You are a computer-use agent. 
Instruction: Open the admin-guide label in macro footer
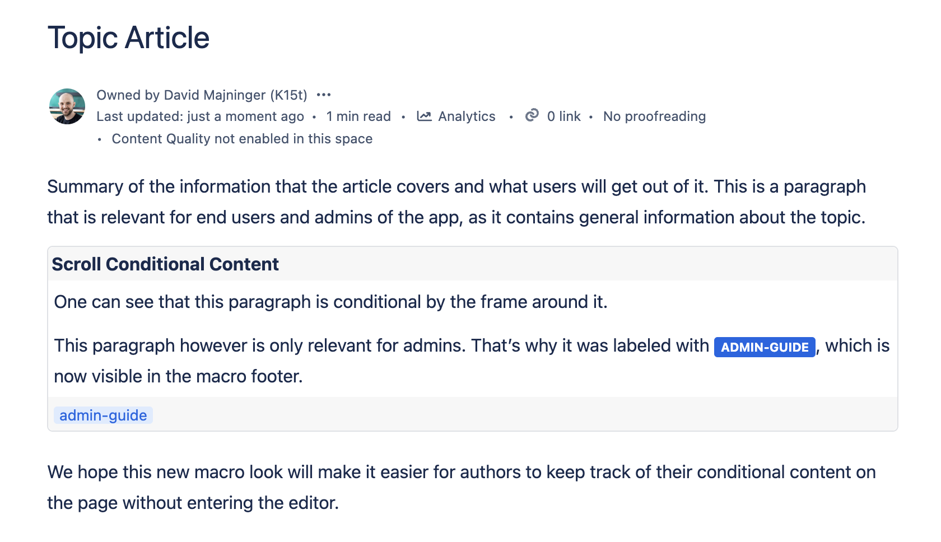[x=103, y=415]
